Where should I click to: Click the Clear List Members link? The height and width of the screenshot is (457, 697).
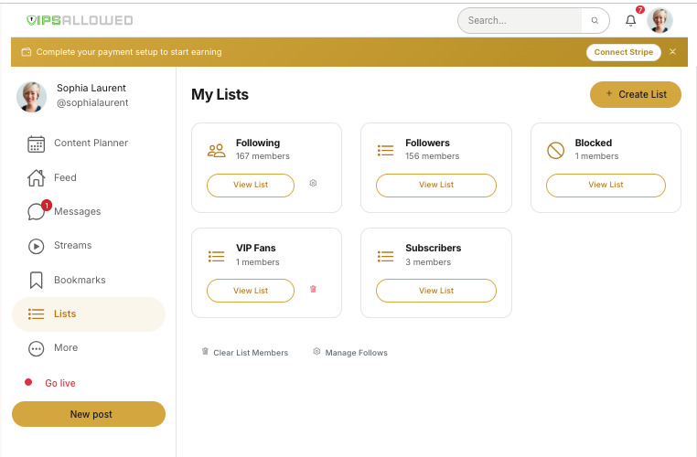coord(250,353)
